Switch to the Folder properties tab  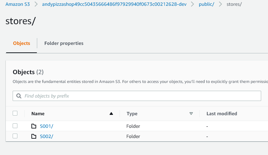tap(64, 43)
